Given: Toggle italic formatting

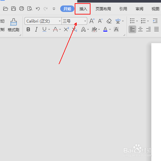Looking at the screenshot, I should pyautogui.click(x=36, y=29).
